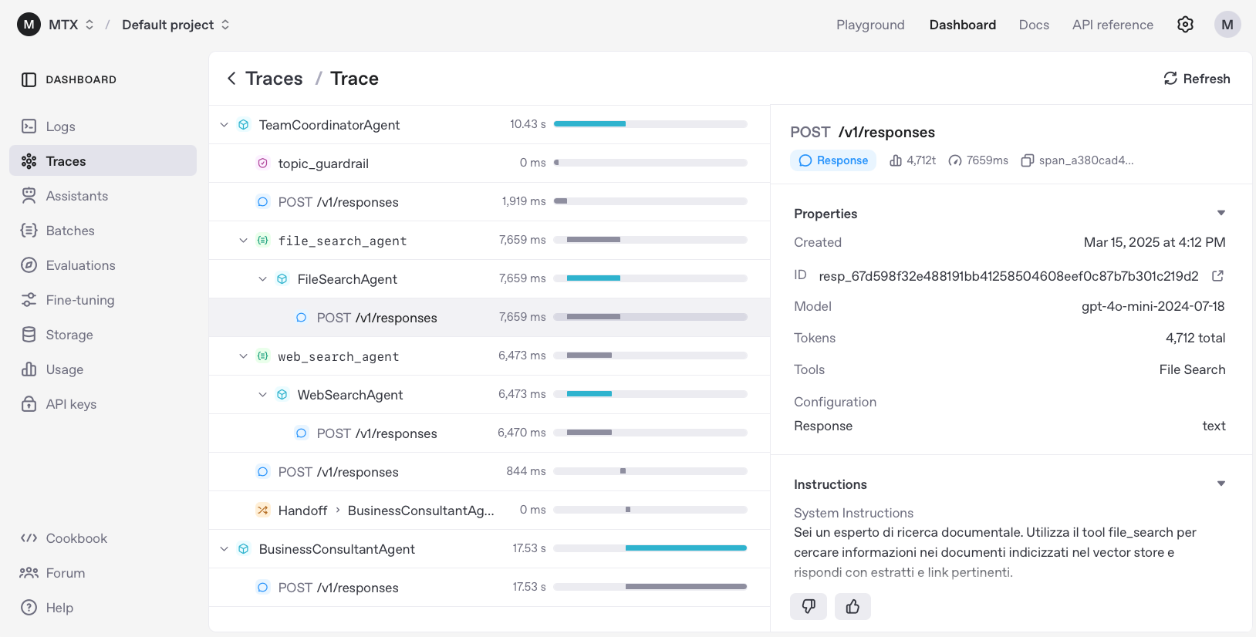Collapse the TeamCoordinatorAgent tree node

pyautogui.click(x=225, y=125)
